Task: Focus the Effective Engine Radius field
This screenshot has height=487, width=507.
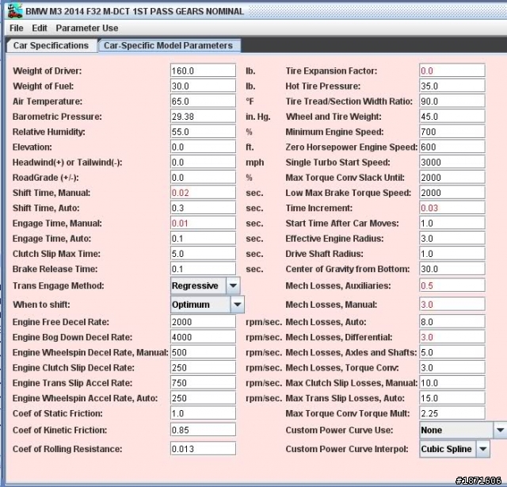Action: pos(452,238)
